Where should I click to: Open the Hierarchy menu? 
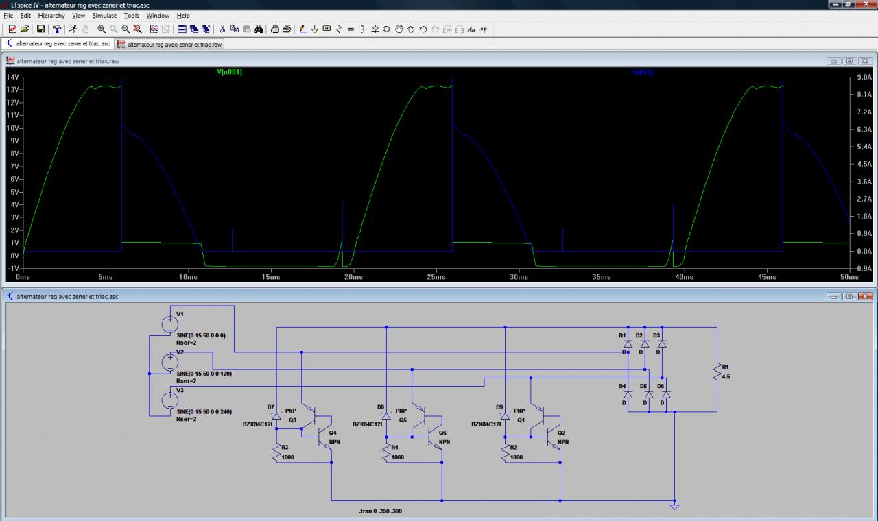[x=51, y=15]
